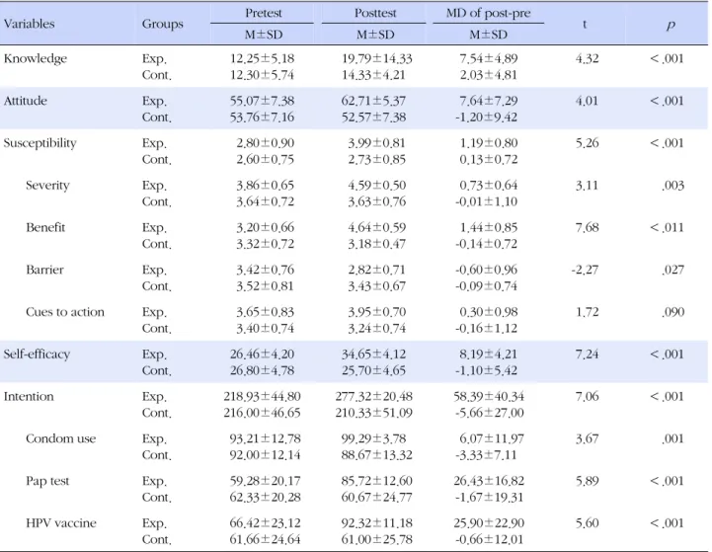712x552 pixels.
Task: Click the Groups column header
Action: click(163, 24)
